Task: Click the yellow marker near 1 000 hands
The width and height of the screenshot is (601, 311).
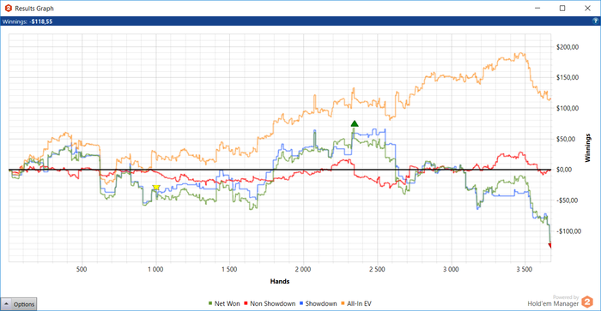Action: (x=156, y=187)
